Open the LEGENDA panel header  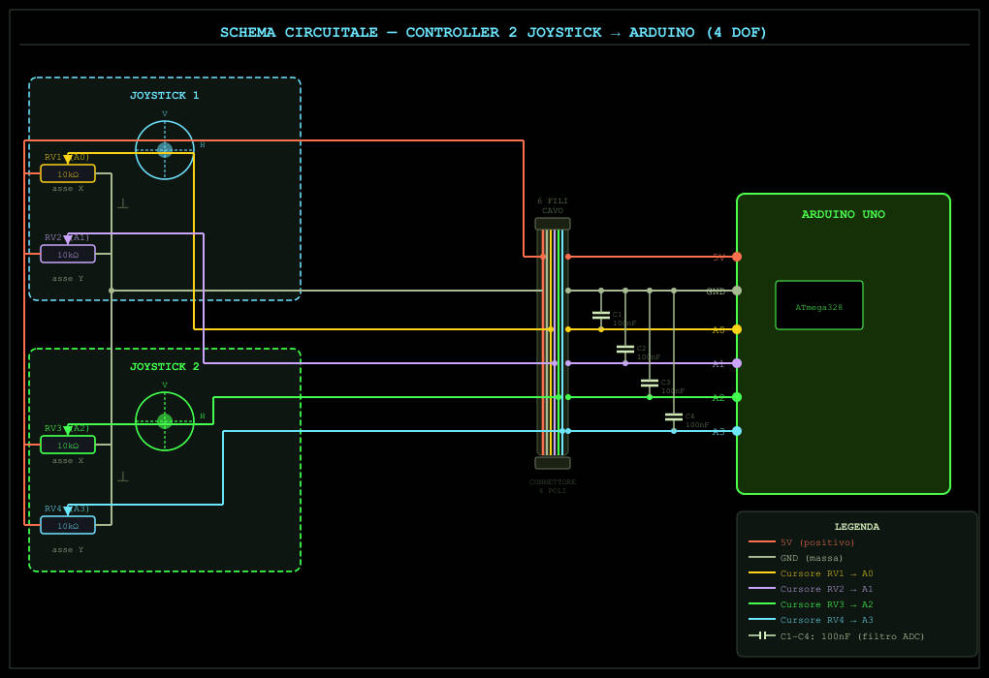click(x=856, y=526)
